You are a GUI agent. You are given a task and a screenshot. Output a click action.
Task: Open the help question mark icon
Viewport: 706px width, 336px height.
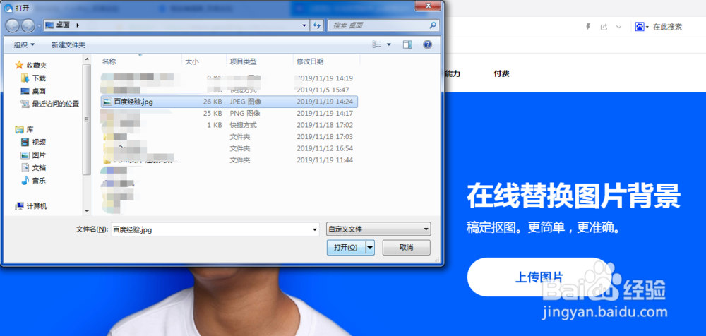428,44
